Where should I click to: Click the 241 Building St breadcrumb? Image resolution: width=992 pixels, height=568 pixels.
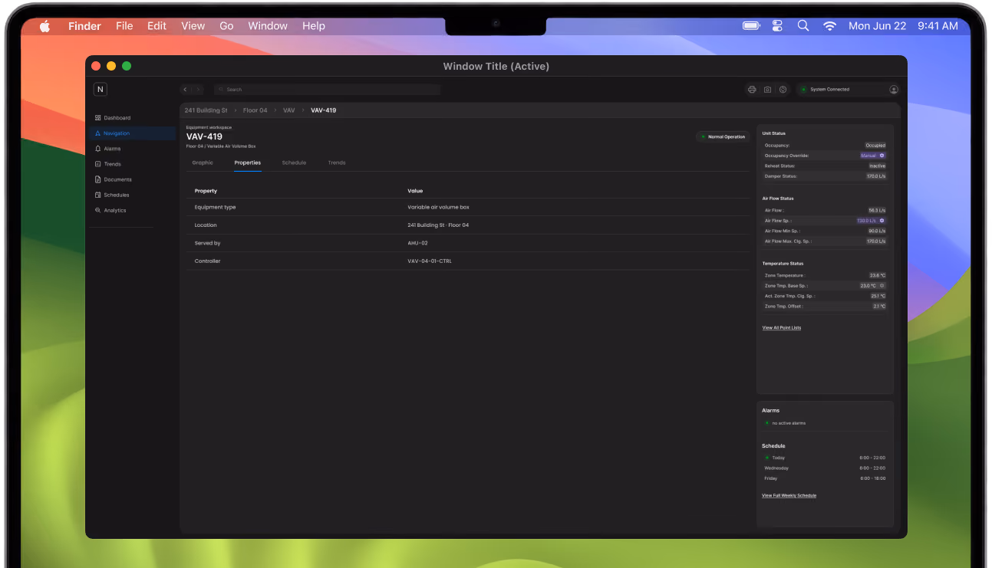click(x=206, y=110)
